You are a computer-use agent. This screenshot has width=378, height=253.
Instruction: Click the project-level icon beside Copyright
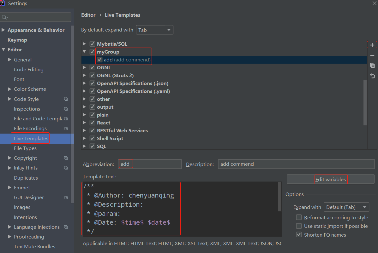point(66,158)
